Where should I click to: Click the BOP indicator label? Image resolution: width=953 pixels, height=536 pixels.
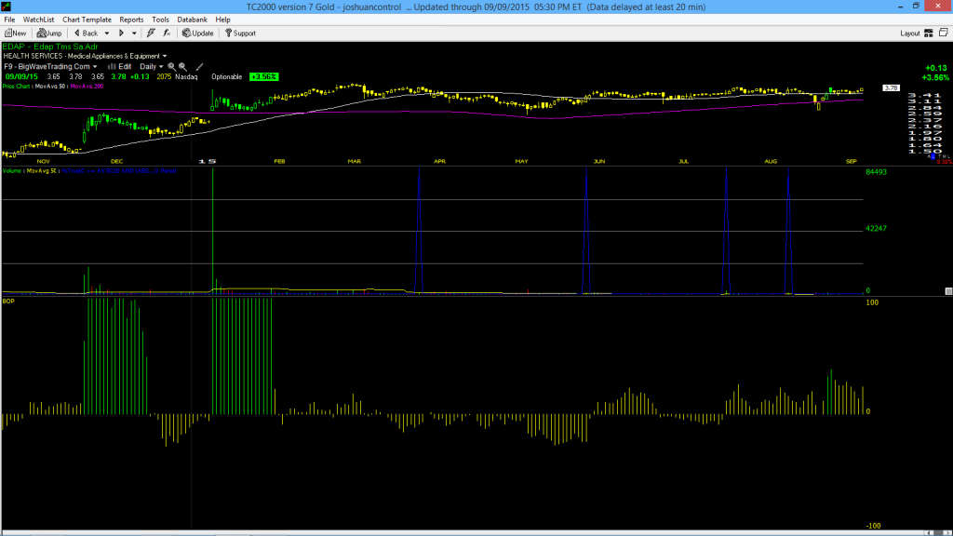point(8,301)
